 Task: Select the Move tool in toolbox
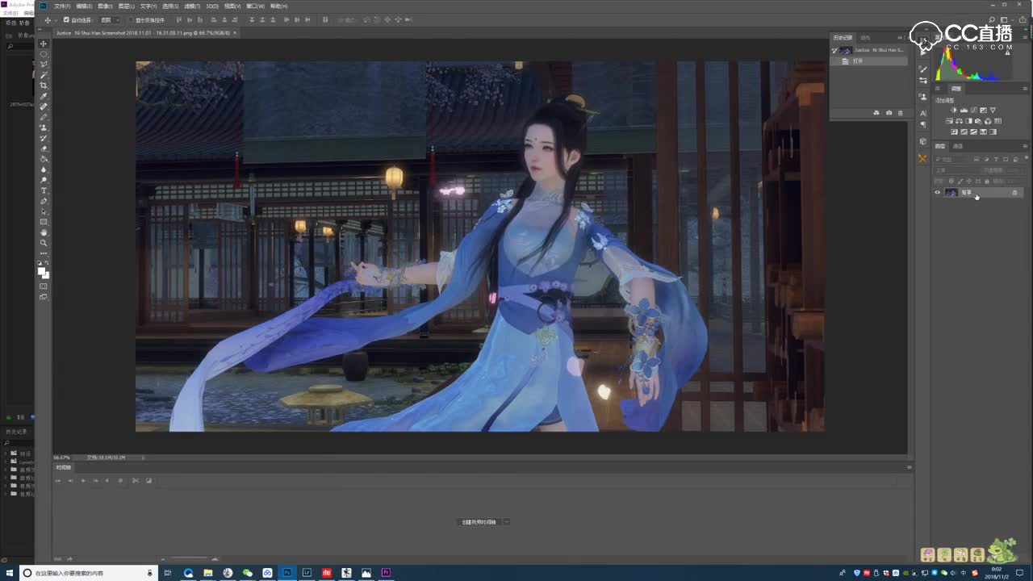44,44
